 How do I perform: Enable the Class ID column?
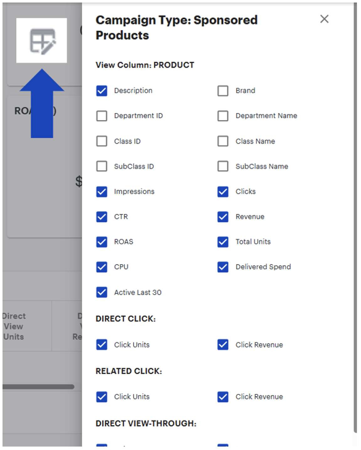coord(102,141)
